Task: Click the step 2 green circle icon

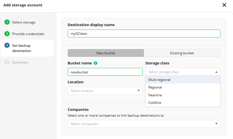Action: [x=7, y=34]
